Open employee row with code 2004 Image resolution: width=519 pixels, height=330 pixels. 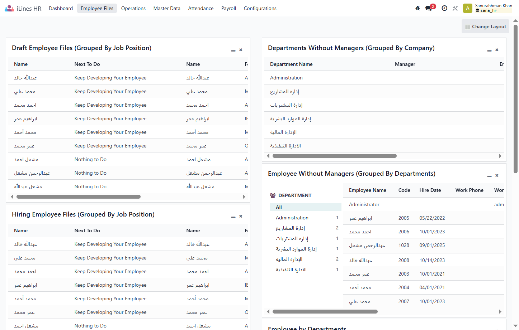pyautogui.click(x=424, y=287)
